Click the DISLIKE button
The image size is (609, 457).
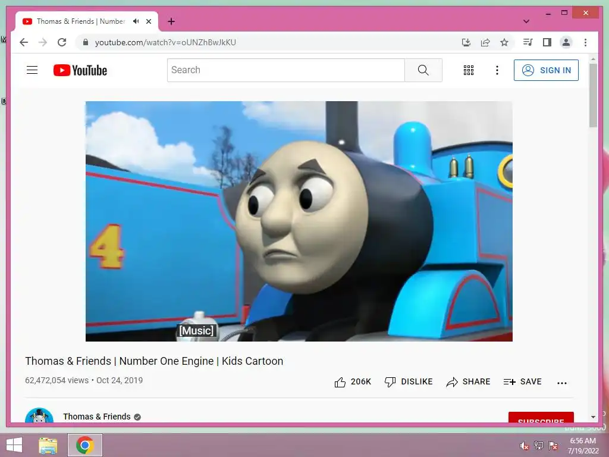(409, 381)
